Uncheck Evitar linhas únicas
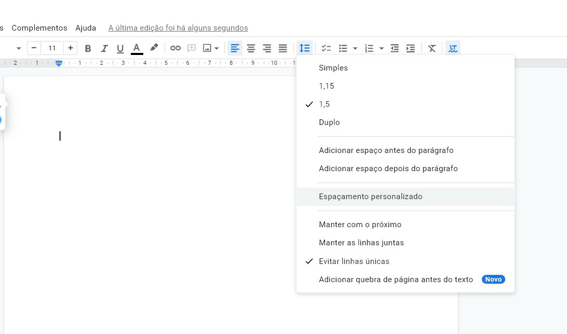This screenshot has height=334, width=567. click(406, 261)
